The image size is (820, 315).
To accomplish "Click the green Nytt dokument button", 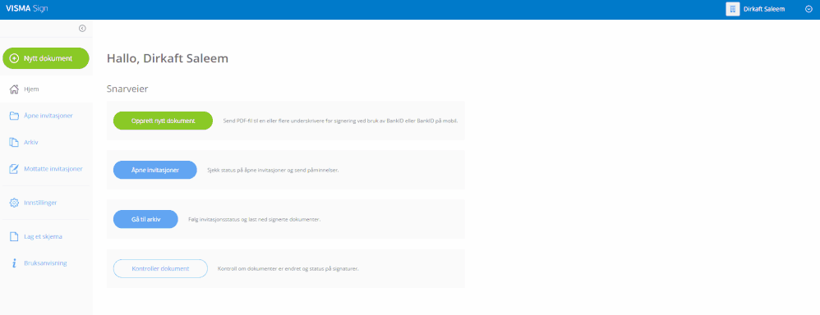I will coord(46,58).
